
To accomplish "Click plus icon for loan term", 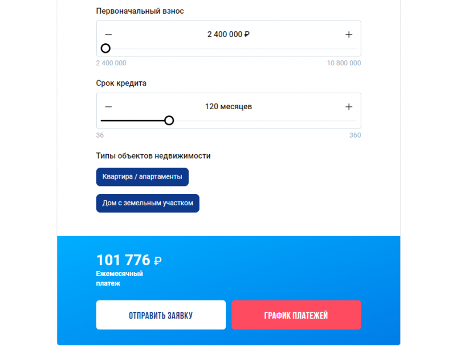I will click(349, 107).
